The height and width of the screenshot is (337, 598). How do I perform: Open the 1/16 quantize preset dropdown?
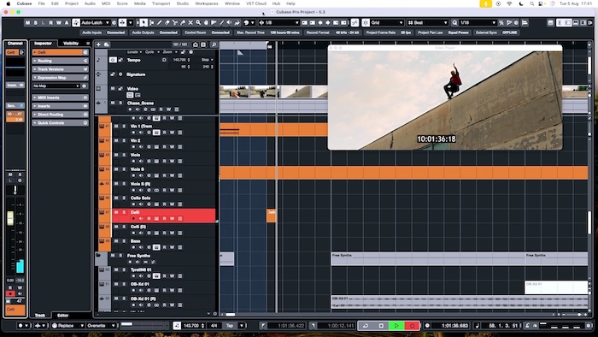coord(478,22)
